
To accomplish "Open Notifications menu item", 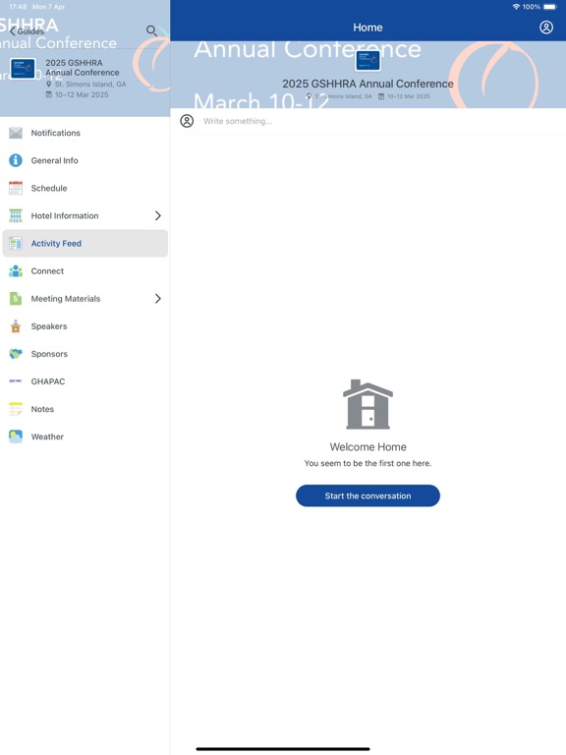I will coord(85,133).
